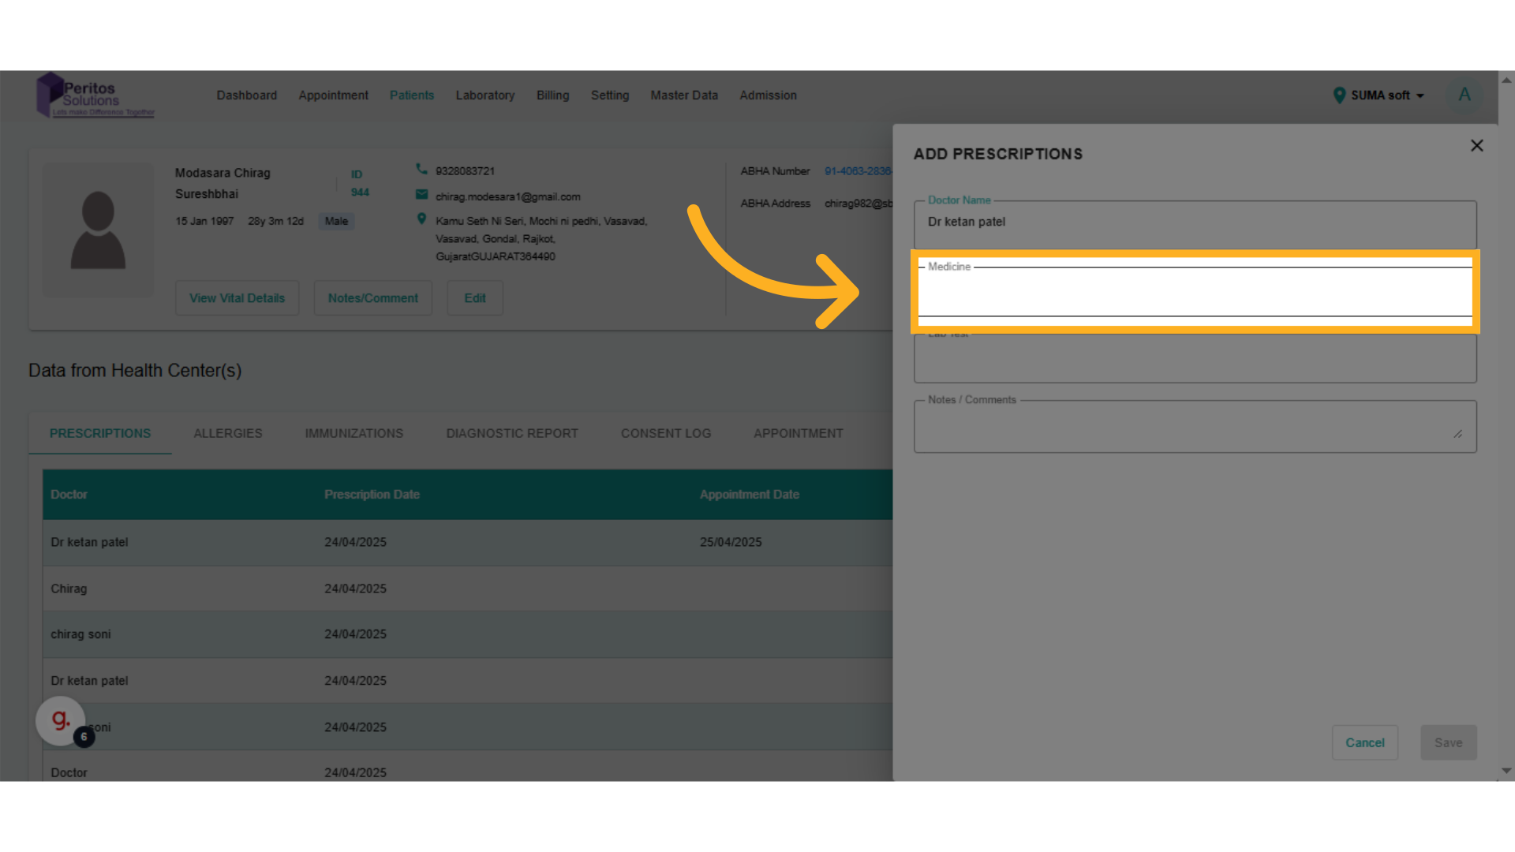The width and height of the screenshot is (1515, 852).
Task: Switch to the Allergies tab
Action: (x=227, y=433)
